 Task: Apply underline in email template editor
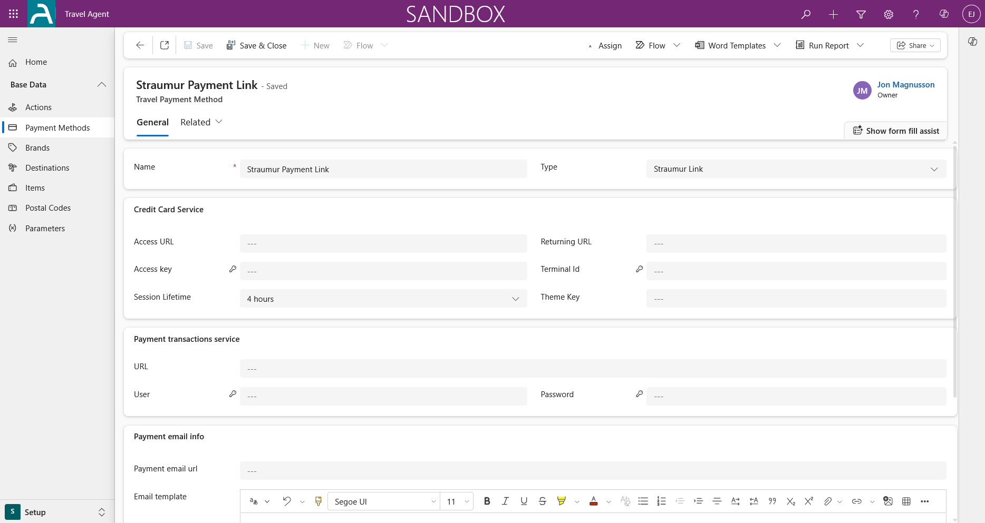coord(524,501)
